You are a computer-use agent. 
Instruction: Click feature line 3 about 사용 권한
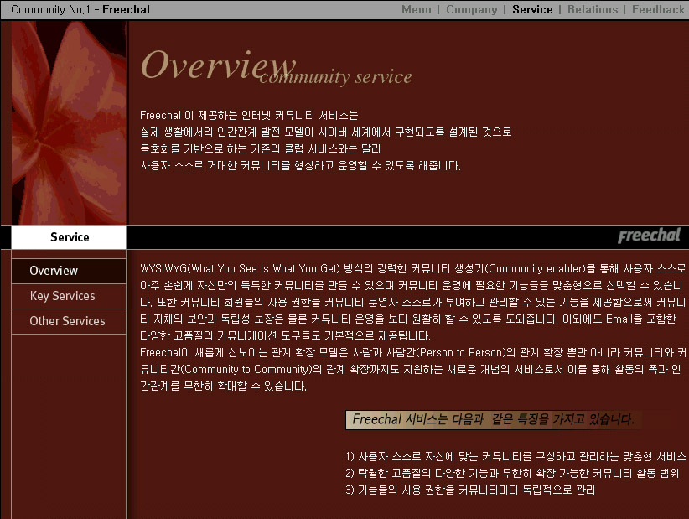[x=470, y=490]
